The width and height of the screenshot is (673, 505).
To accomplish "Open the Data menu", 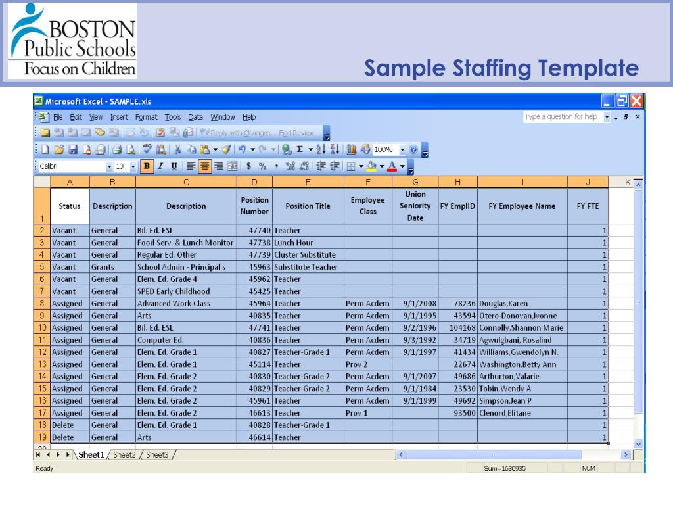I will 195,117.
